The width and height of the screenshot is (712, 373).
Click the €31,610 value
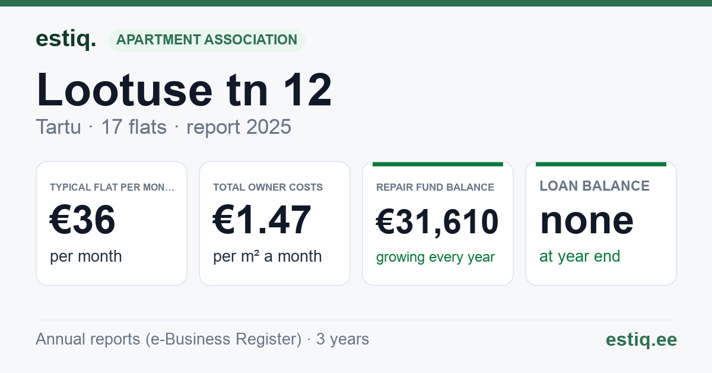point(437,222)
